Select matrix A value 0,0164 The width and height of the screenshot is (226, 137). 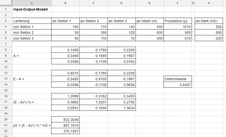pyautogui.click(x=122, y=61)
